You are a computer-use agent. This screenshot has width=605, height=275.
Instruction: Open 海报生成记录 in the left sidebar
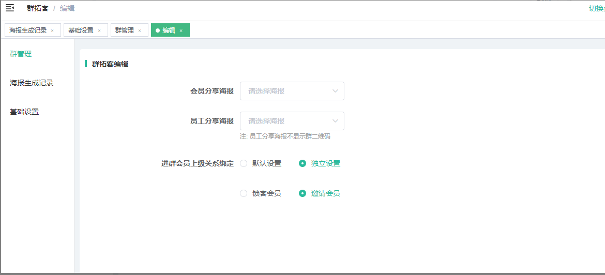pyautogui.click(x=32, y=83)
